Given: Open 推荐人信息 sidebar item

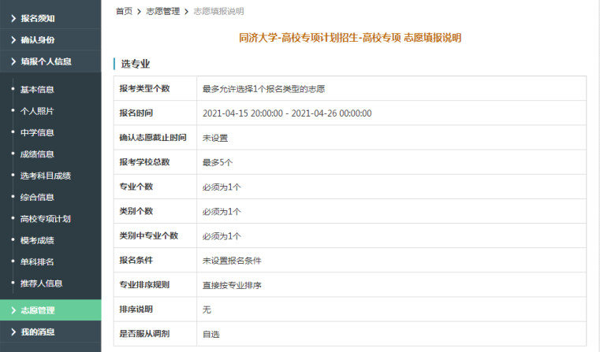Looking at the screenshot, I should pos(41,283).
